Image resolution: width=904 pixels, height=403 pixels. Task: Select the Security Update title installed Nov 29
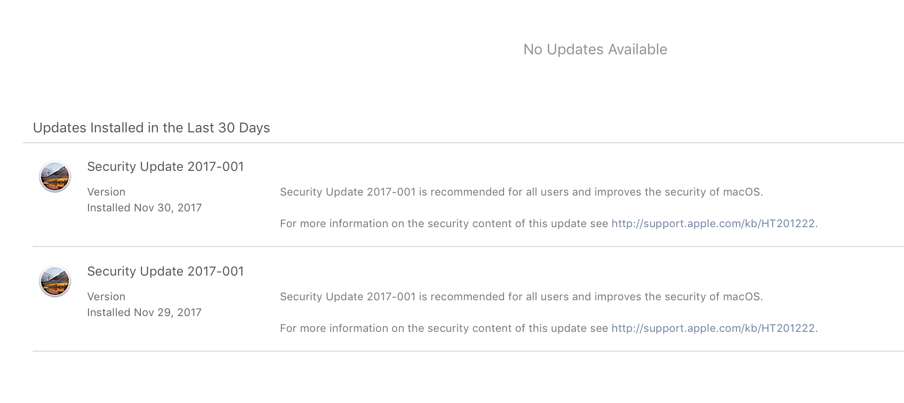pyautogui.click(x=165, y=272)
